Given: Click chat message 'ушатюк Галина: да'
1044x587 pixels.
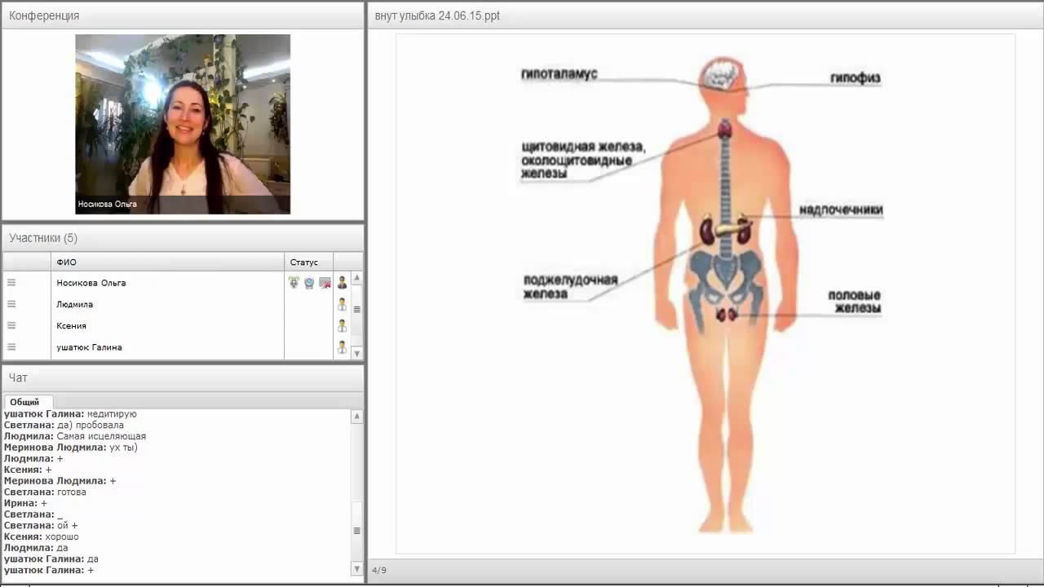Looking at the screenshot, I should point(51,559).
